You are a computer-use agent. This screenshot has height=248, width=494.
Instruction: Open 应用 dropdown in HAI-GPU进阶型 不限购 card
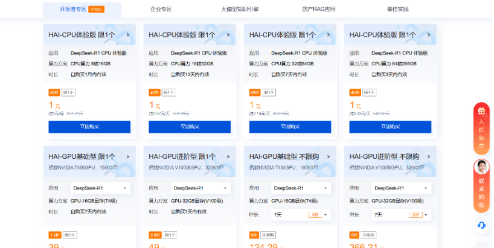pyautogui.click(x=402, y=188)
